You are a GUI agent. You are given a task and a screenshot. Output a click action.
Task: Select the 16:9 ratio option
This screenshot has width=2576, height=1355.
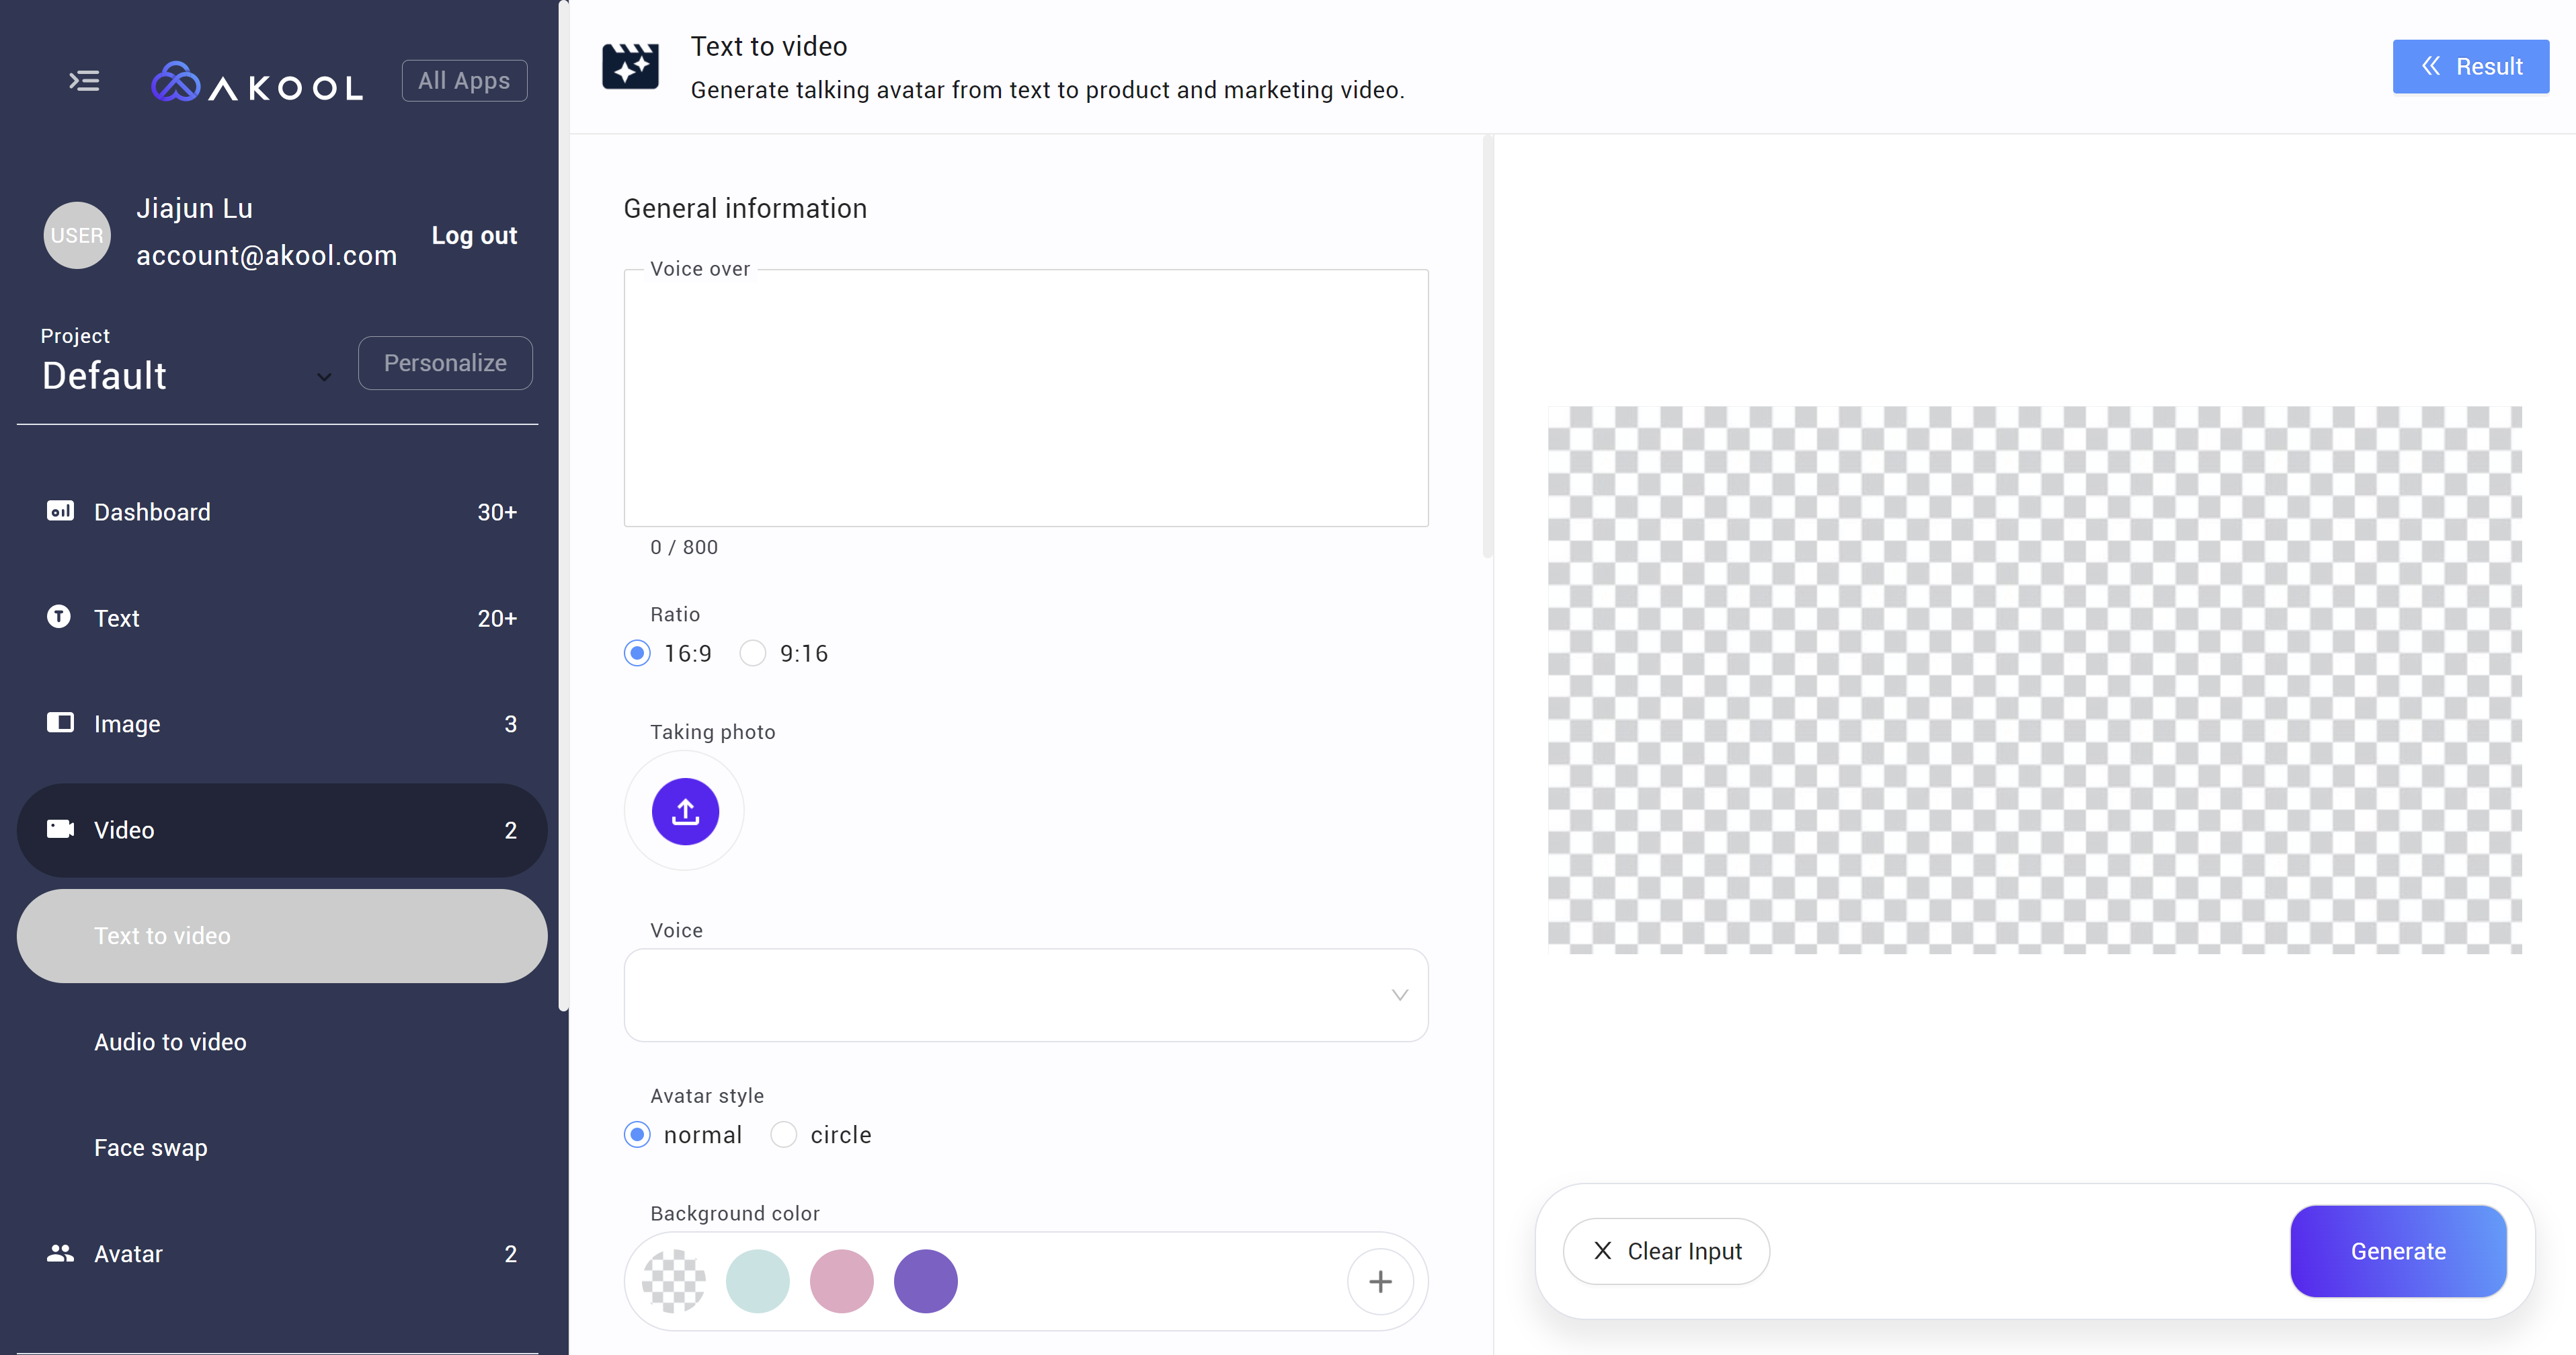pos(637,653)
